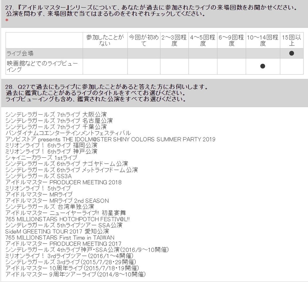This screenshot has width=308, height=282.
Task: Click "シンデレラガールズ 7thライブ 名古屋公演"
Action: click(x=59, y=121)
